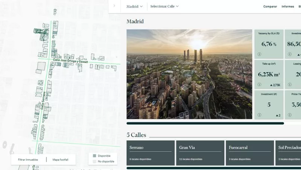Go to the Comparar menu item

(270, 6)
